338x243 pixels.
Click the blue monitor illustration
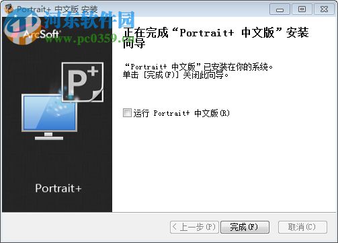[49, 116]
